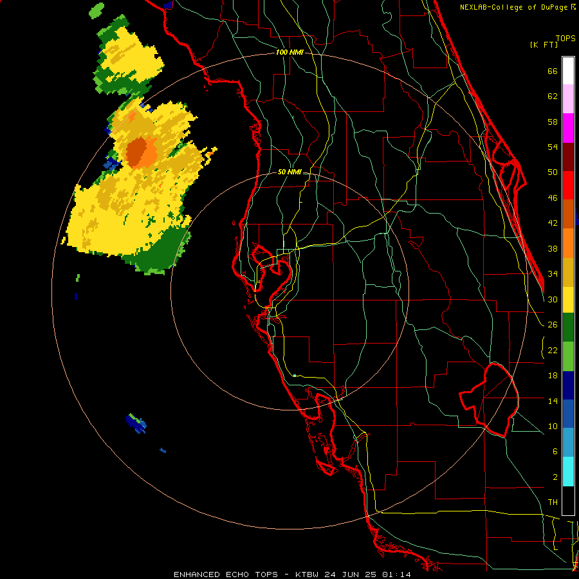Click the legend value "38"
This screenshot has height=579, width=579.
tap(553, 248)
